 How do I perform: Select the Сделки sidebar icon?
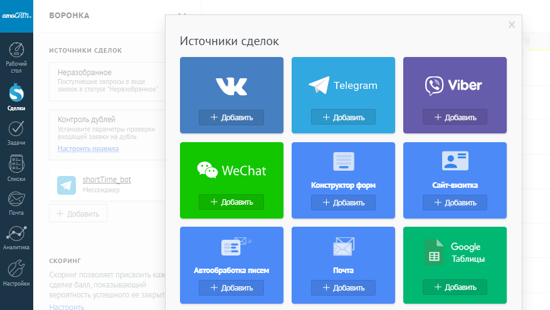click(16, 94)
